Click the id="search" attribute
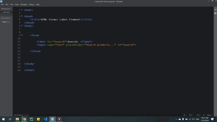Screen dimensions: 217x122 point(126,45)
